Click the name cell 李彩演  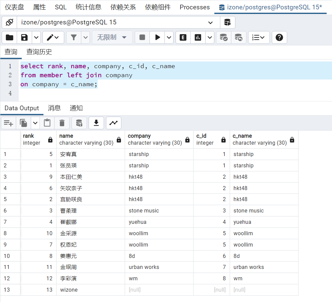click(91, 279)
